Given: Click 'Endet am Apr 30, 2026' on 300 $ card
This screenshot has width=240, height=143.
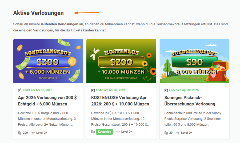Looking at the screenshot, I should coord(38,90).
